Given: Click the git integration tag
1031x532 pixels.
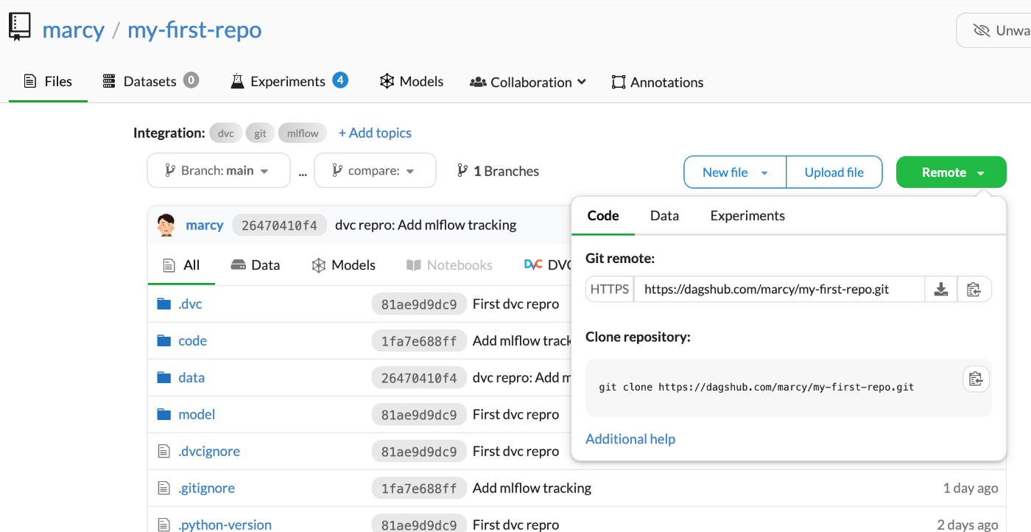Looking at the screenshot, I should tap(260, 133).
